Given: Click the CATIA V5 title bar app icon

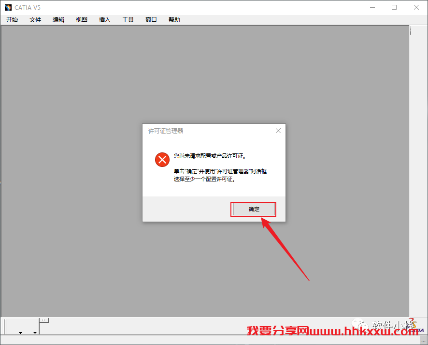Looking at the screenshot, I should click(8, 7).
